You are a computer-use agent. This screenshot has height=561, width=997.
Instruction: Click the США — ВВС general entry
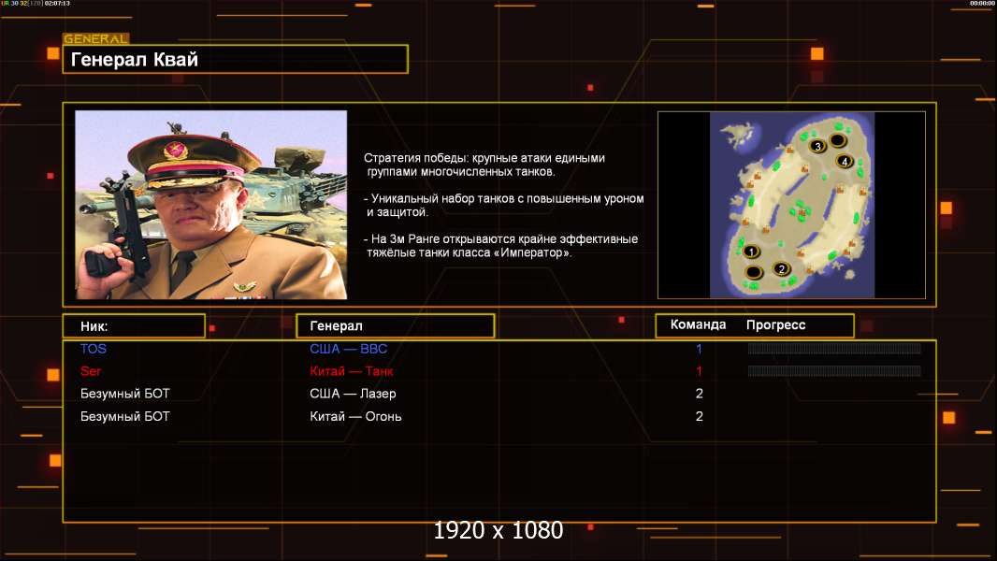349,349
